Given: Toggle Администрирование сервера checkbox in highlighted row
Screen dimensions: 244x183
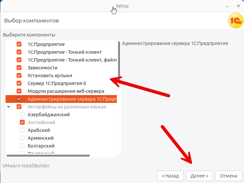Looking at the screenshot, I should (x=19, y=99).
